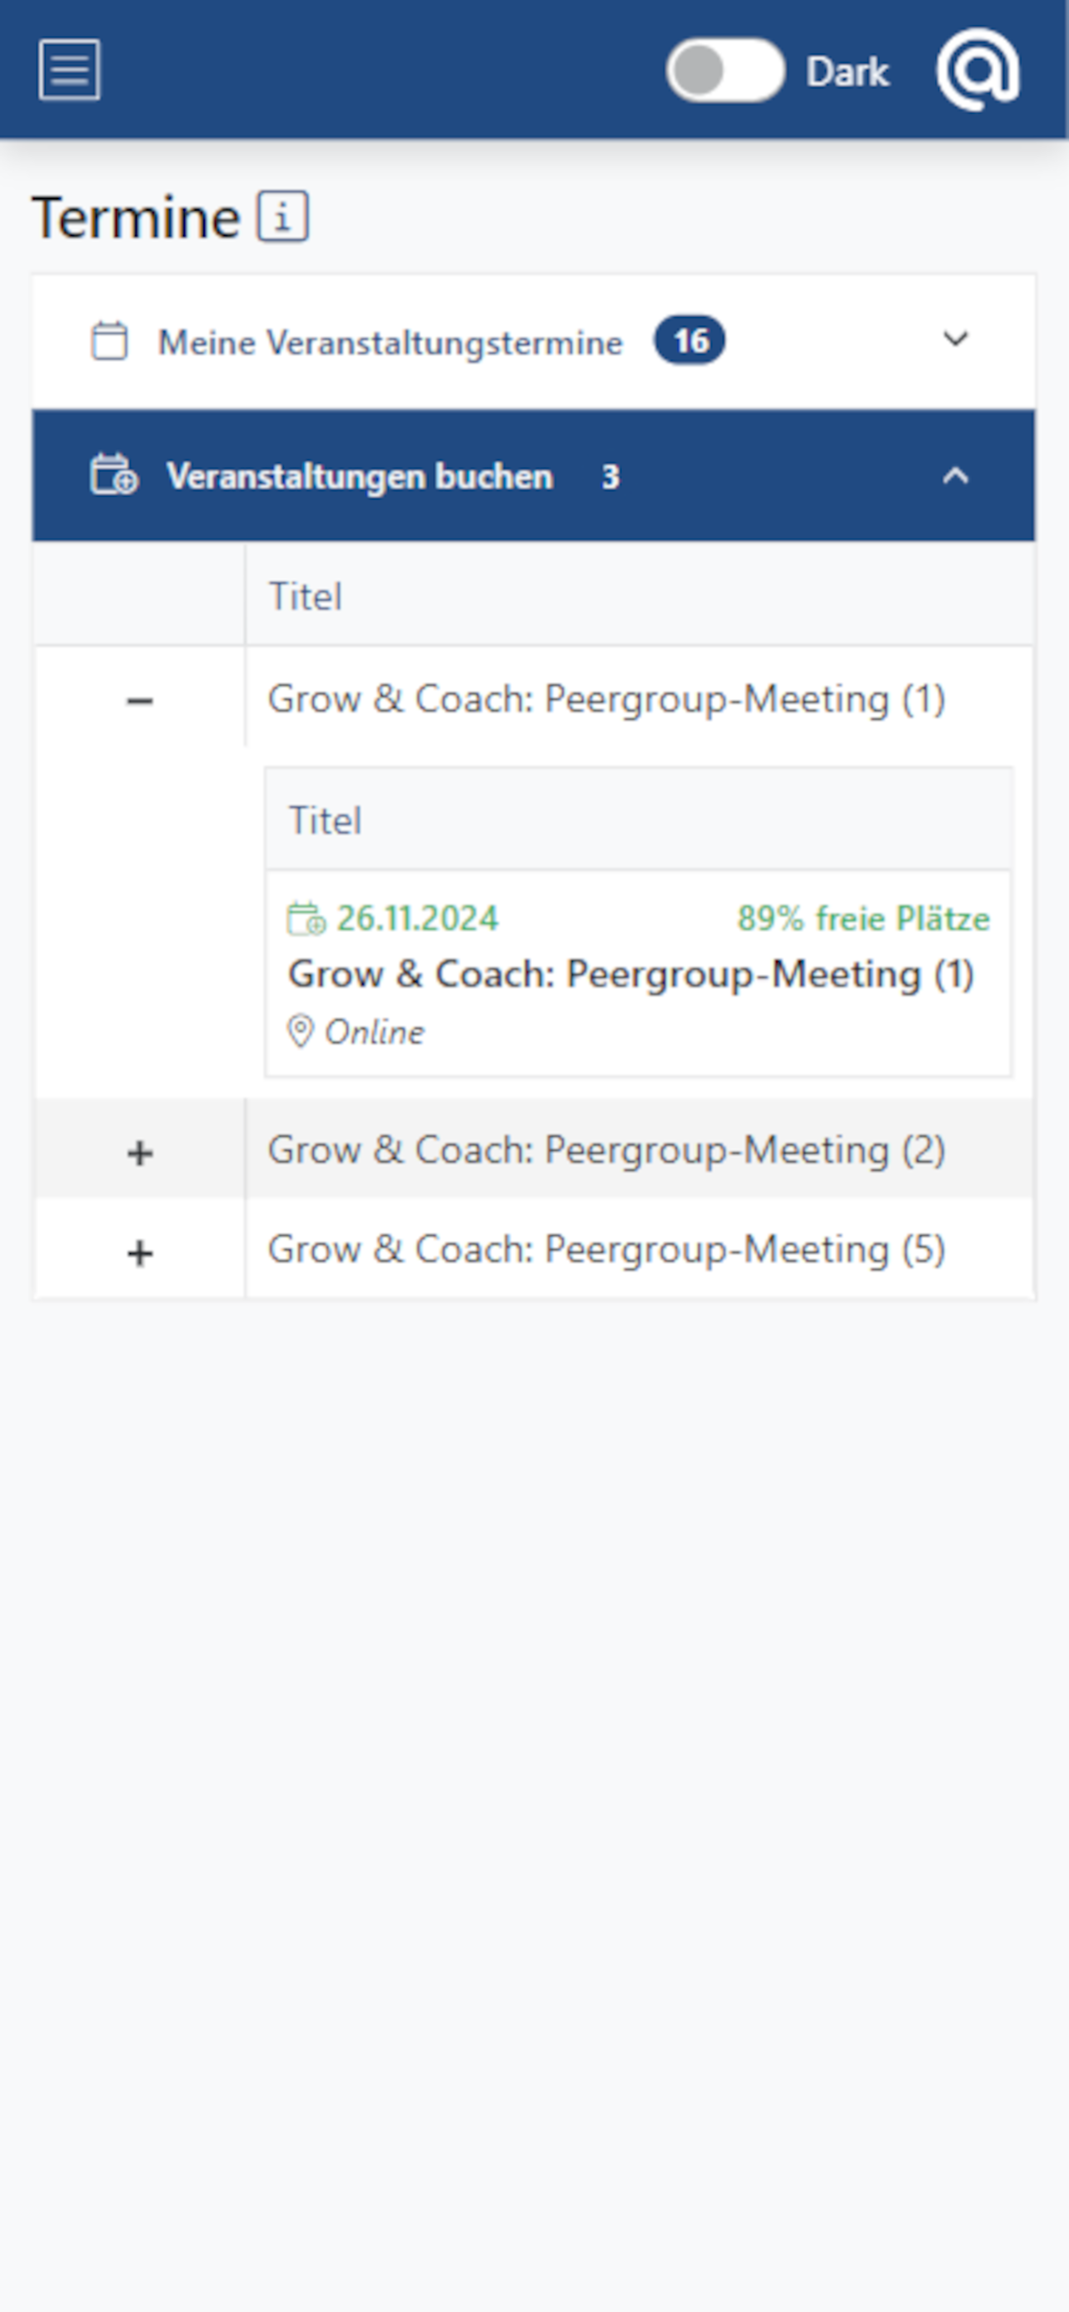
Task: Expand Peergroup-Meeting (2) row with plus
Action: tap(139, 1153)
